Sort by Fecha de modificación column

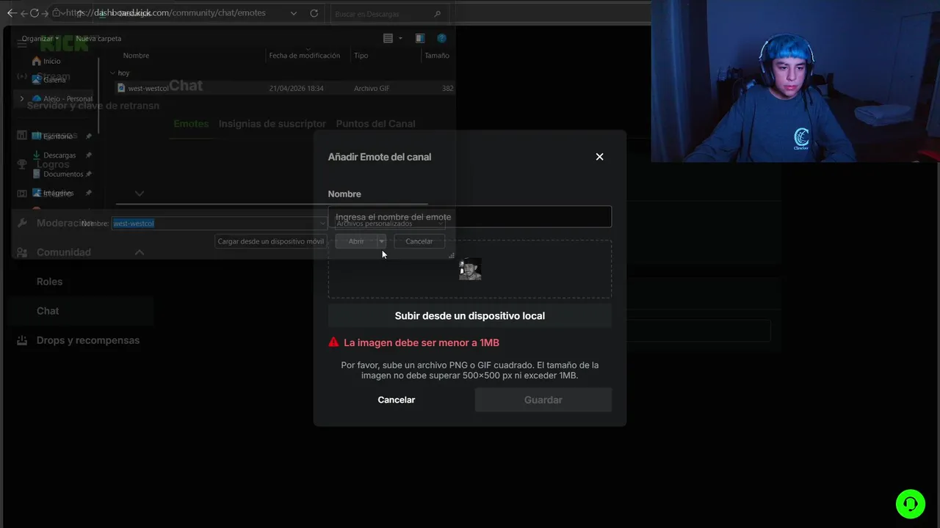[305, 56]
